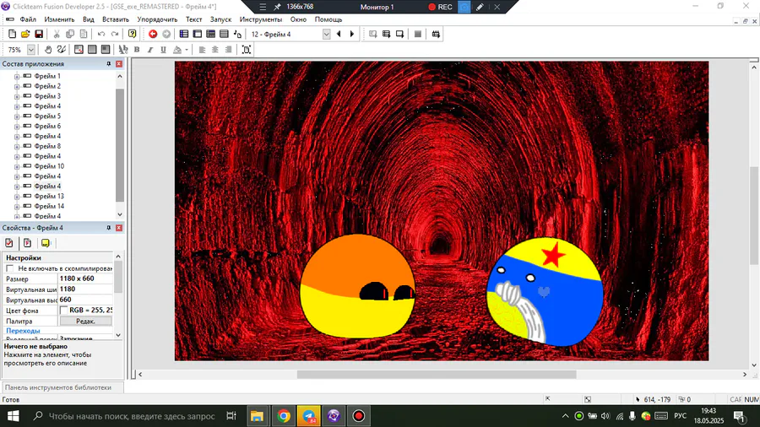The height and width of the screenshot is (427, 760).
Task: Open the About icon in Properties
Action: [45, 243]
